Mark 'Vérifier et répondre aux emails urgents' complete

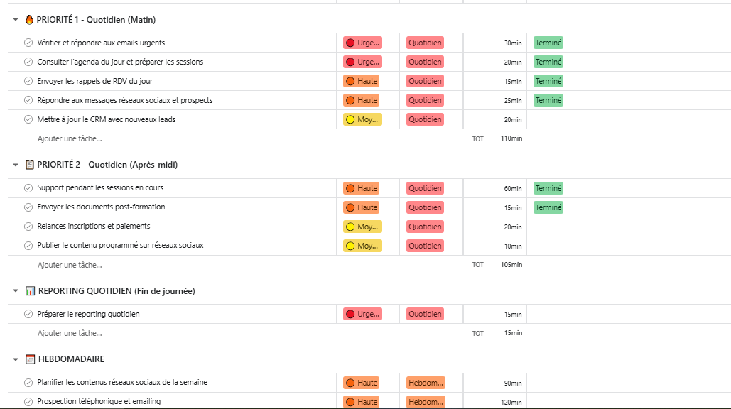(28, 43)
